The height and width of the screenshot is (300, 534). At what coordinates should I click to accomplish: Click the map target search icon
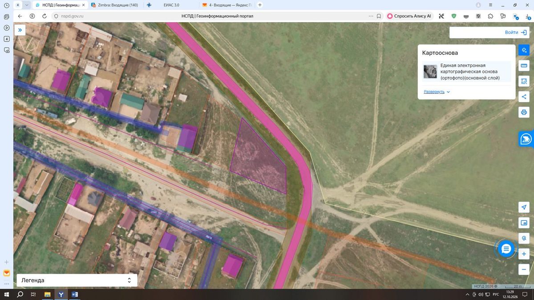pyautogui.click(x=524, y=238)
